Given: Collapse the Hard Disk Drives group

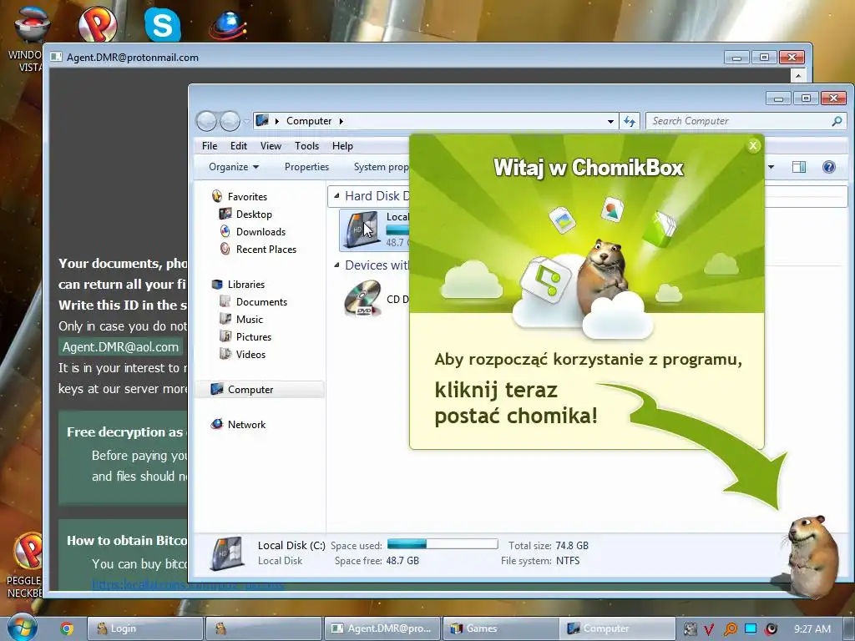Looking at the screenshot, I should (x=336, y=195).
